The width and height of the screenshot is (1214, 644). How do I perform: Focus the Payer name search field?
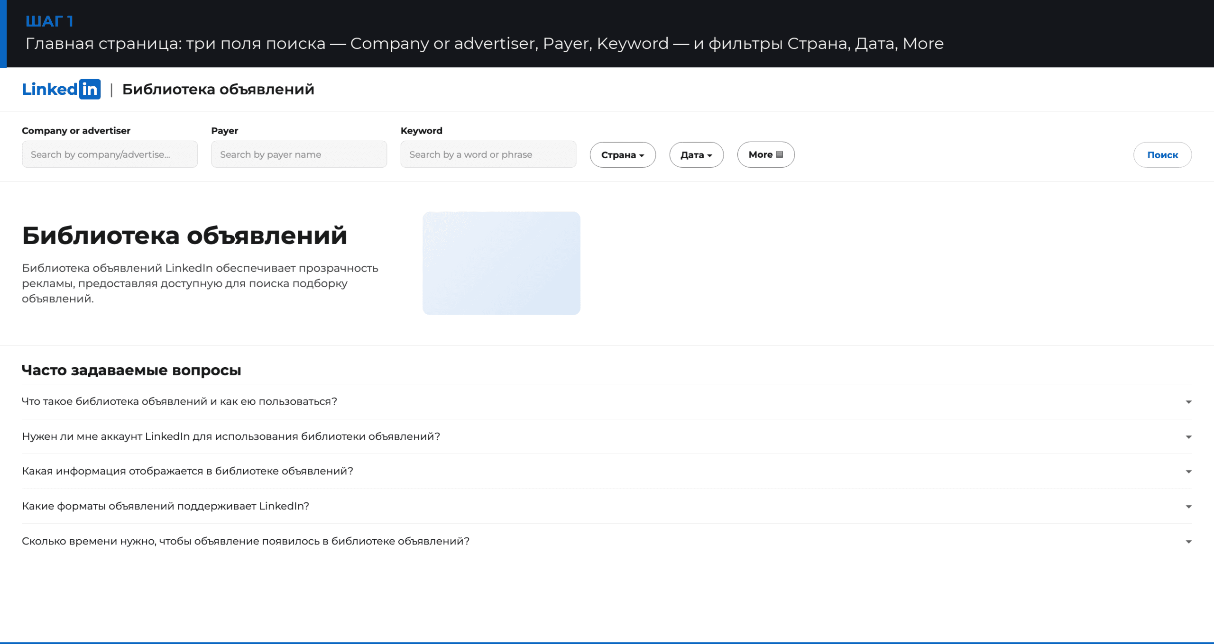pyautogui.click(x=299, y=154)
